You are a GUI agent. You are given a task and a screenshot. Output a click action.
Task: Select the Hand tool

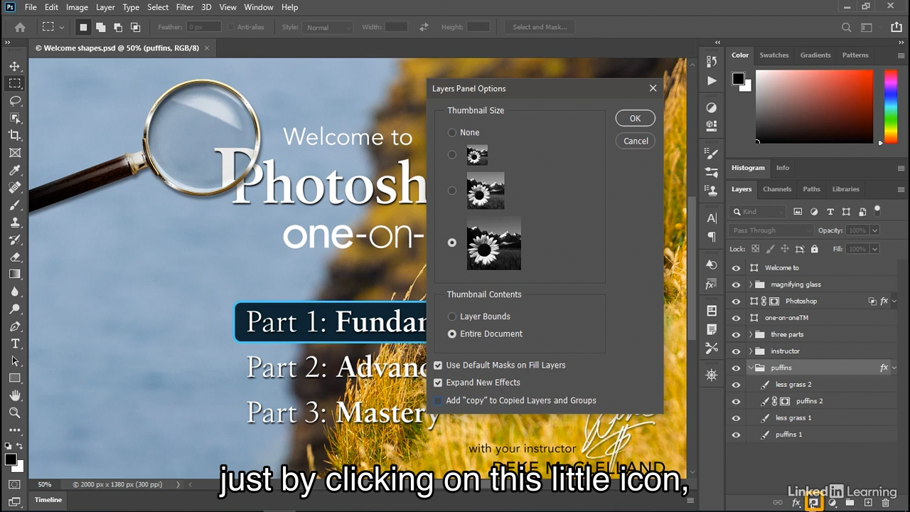[15, 395]
